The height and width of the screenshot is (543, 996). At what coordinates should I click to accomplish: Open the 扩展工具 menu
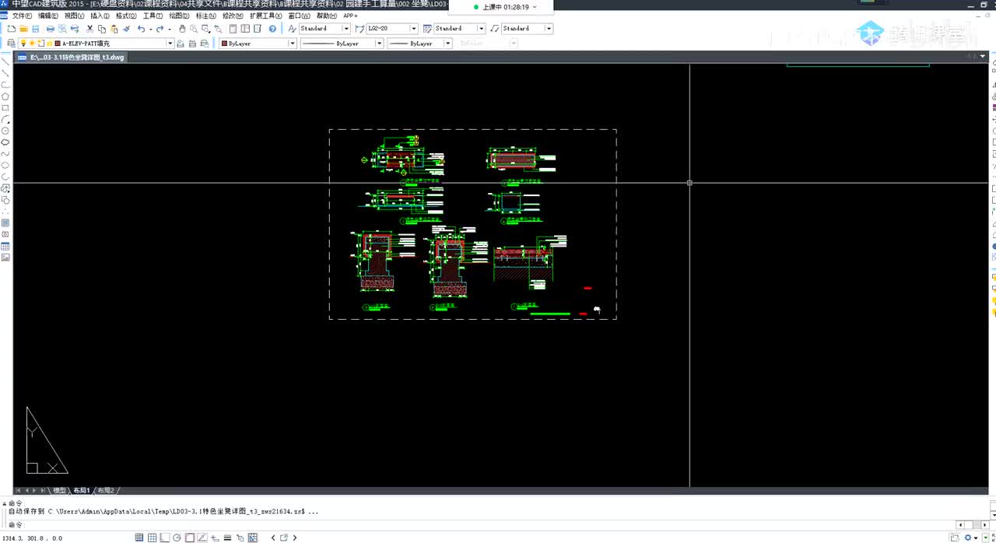(265, 16)
